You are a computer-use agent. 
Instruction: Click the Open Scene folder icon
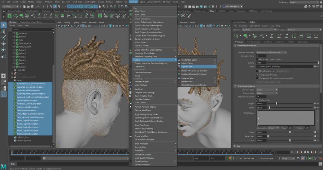28,7
